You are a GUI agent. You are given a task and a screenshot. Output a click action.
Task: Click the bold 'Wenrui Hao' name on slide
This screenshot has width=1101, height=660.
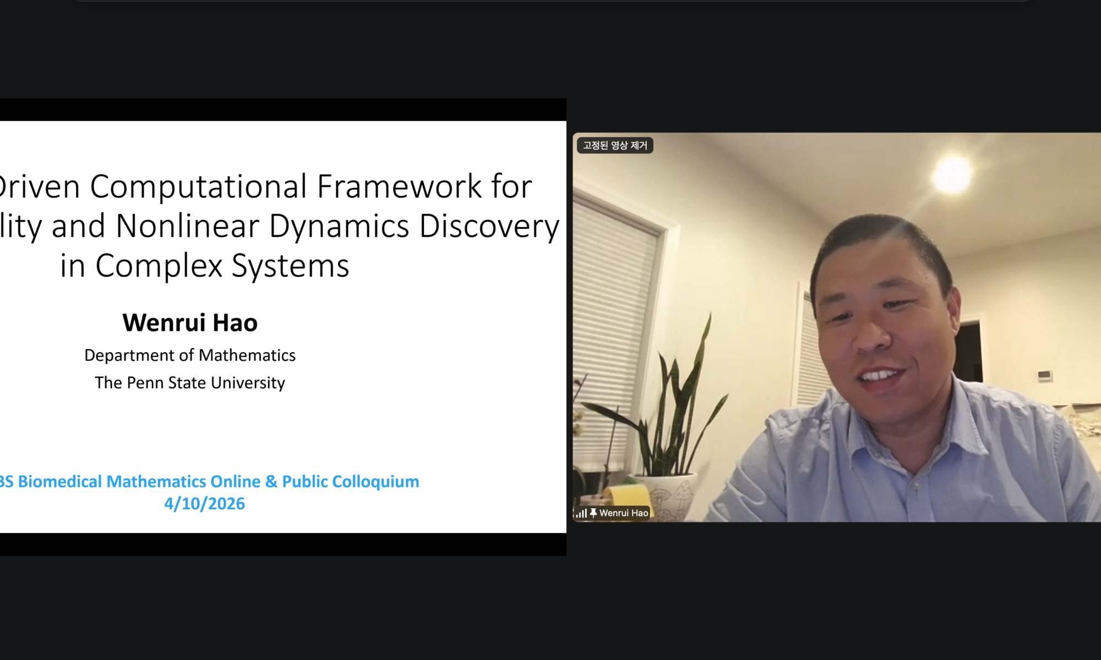point(190,323)
